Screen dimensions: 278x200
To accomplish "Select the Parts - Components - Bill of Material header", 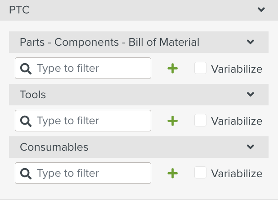I will pyautogui.click(x=109, y=43).
